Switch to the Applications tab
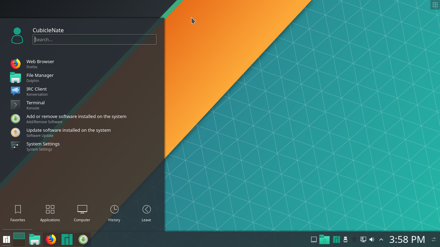 [x=50, y=213]
